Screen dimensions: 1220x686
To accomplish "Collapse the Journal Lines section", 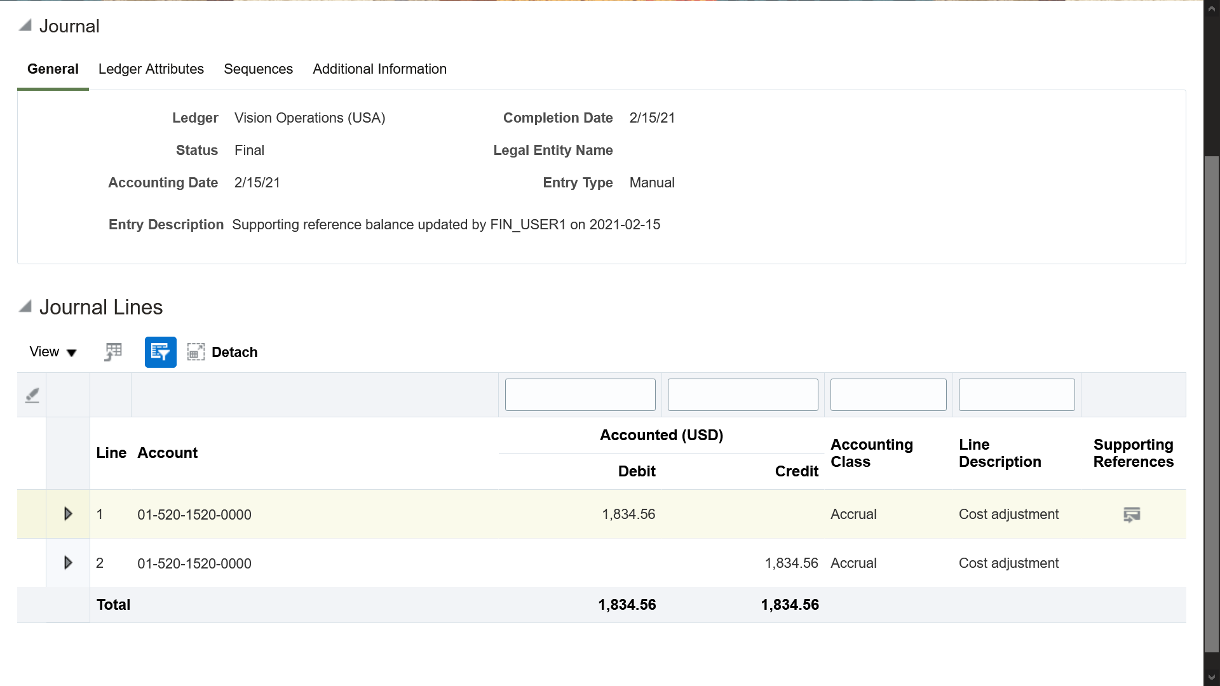I will pyautogui.click(x=25, y=307).
